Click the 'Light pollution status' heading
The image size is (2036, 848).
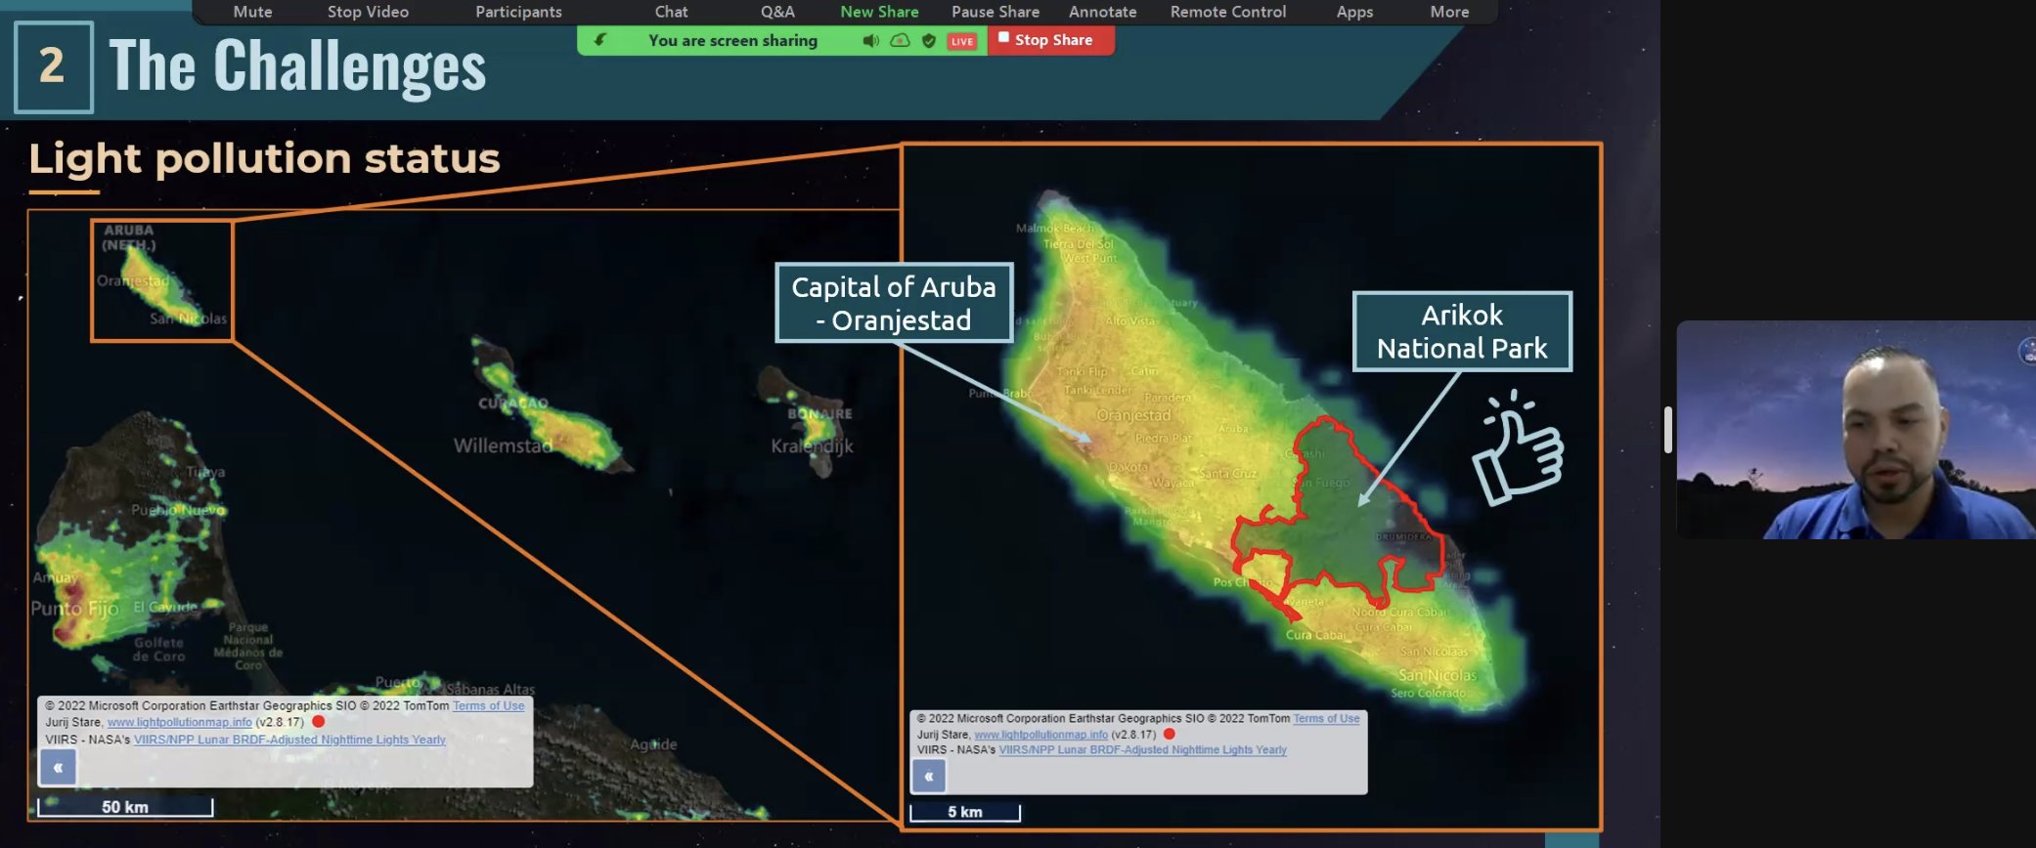(264, 158)
